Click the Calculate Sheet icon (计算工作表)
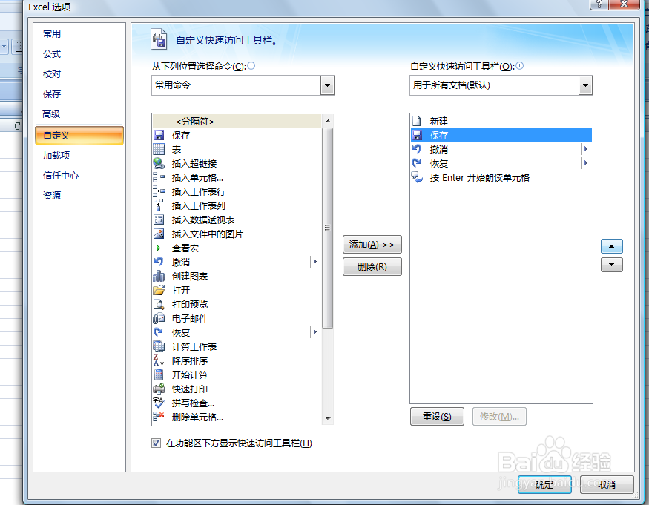 tap(159, 346)
